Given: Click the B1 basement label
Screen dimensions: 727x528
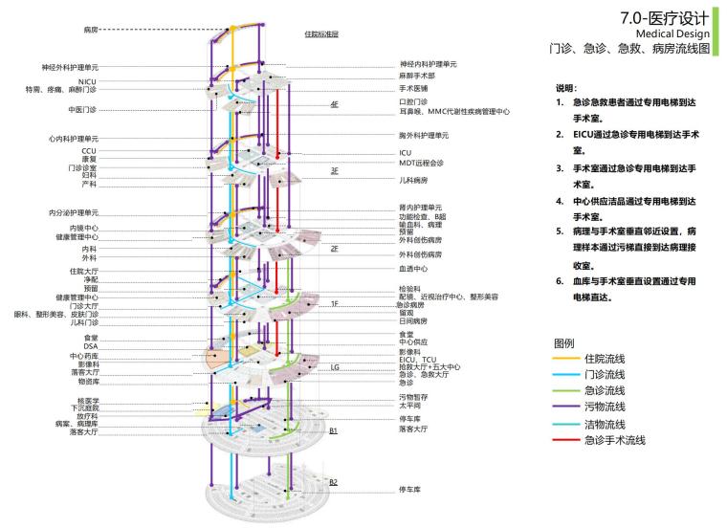Looking at the screenshot, I should pyautogui.click(x=334, y=431).
